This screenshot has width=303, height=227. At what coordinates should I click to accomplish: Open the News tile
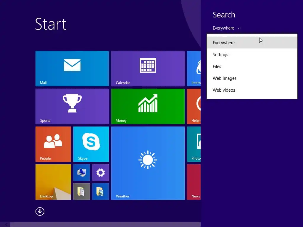point(194,182)
